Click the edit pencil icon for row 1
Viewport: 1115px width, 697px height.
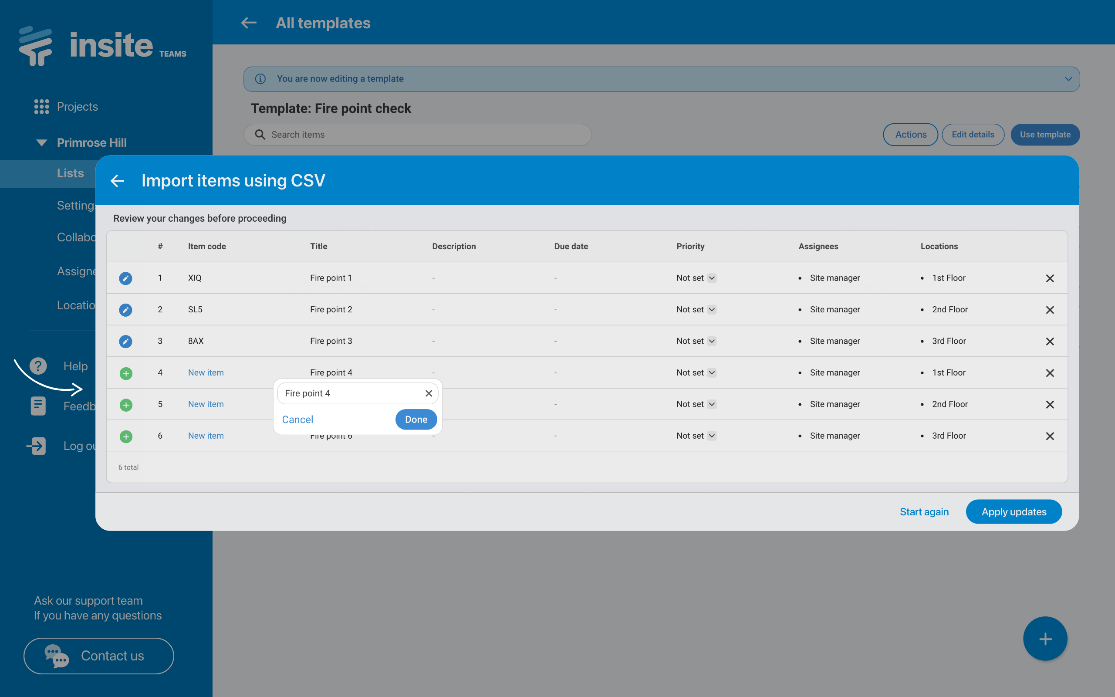pyautogui.click(x=125, y=278)
